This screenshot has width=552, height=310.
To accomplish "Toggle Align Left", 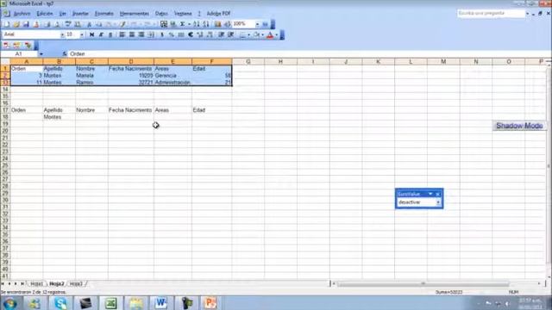I will click(122, 34).
